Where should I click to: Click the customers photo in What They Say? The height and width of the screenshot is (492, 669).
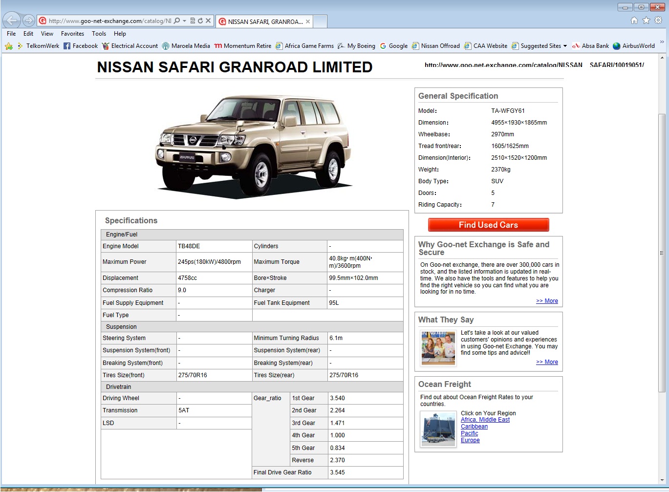(438, 348)
